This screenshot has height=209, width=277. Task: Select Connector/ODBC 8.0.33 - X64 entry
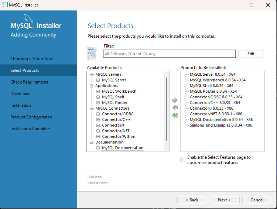pos(216,97)
